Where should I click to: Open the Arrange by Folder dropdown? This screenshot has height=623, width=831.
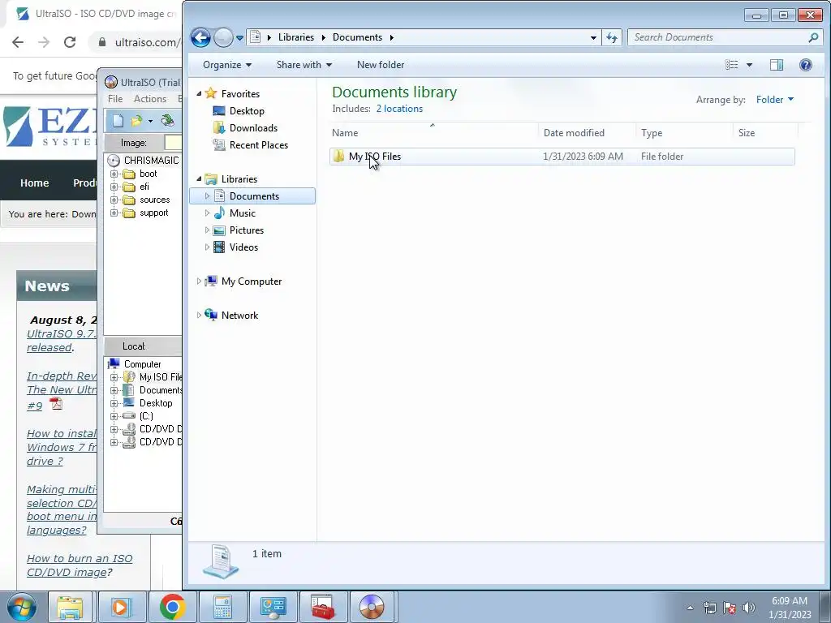[775, 100]
